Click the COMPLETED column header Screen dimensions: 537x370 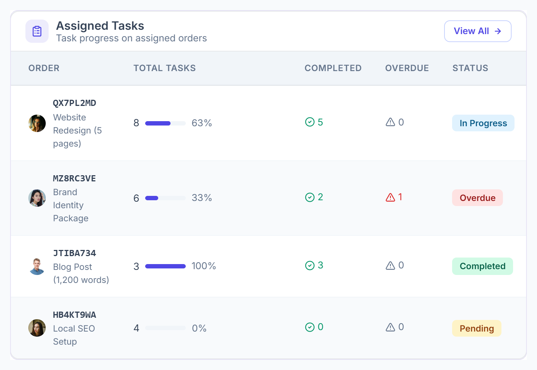click(x=333, y=68)
